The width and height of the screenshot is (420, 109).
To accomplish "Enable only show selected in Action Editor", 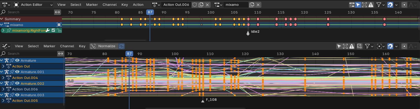I will click(x=358, y=5).
